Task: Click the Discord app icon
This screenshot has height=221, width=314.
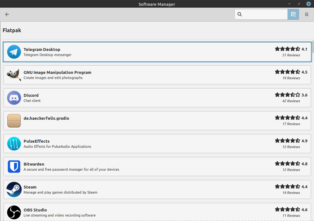Action: point(14,98)
